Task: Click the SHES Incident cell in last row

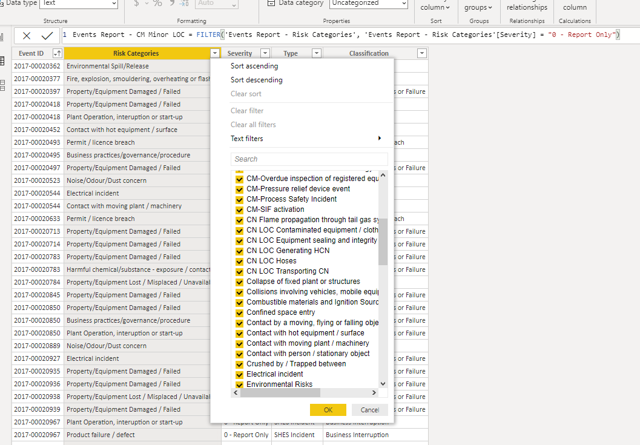Action: click(x=297, y=435)
